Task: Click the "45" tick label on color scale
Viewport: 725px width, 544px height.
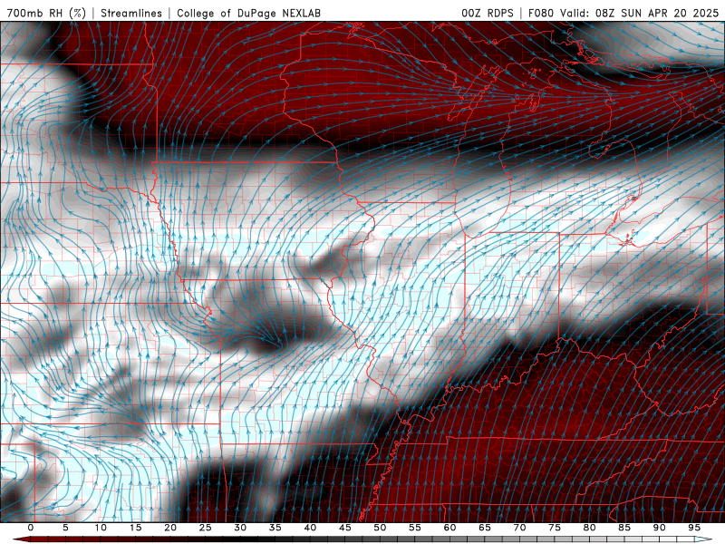Action: pos(345,528)
